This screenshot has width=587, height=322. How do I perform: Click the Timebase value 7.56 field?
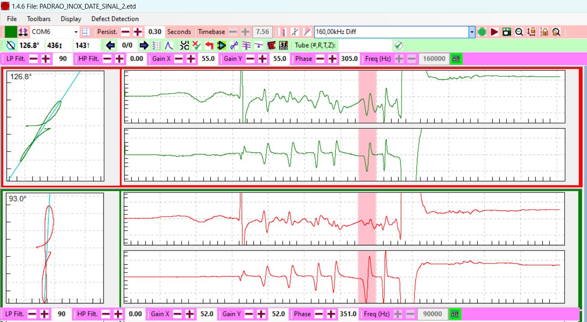(262, 32)
